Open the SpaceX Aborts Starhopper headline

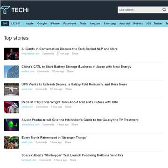(72, 155)
